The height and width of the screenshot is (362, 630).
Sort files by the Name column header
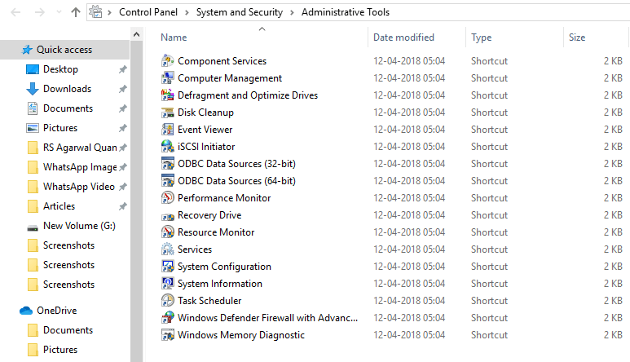[x=174, y=38]
